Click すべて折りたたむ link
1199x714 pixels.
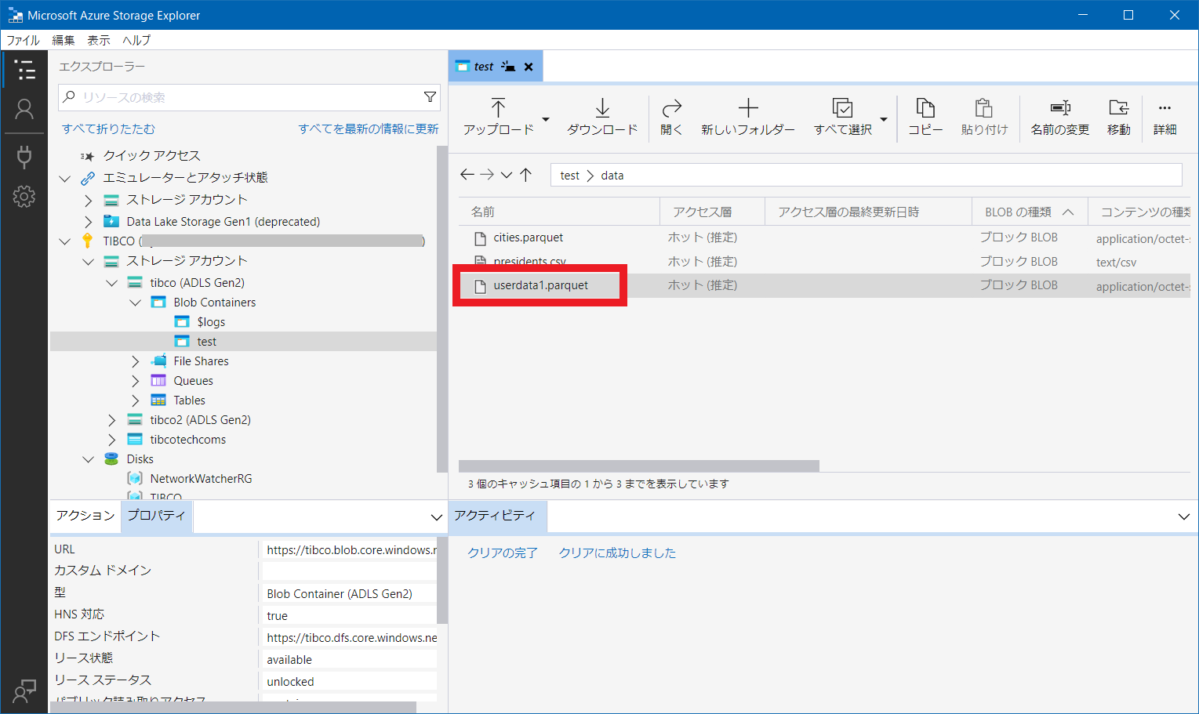pos(109,129)
